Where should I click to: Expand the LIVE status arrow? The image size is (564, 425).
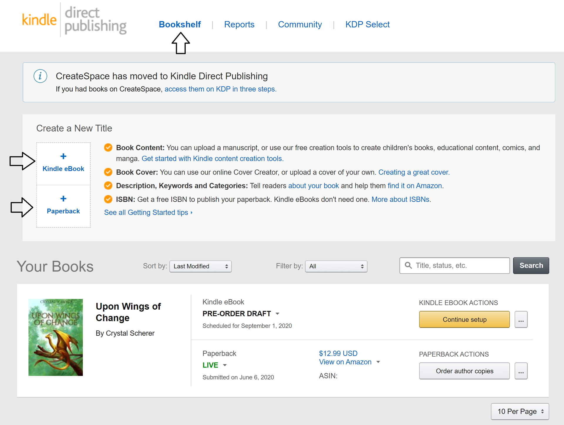[x=225, y=365]
